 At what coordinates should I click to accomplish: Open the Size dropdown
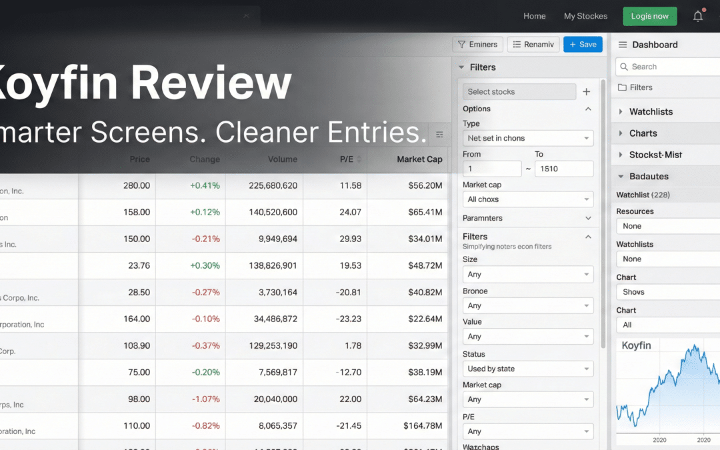(528, 275)
